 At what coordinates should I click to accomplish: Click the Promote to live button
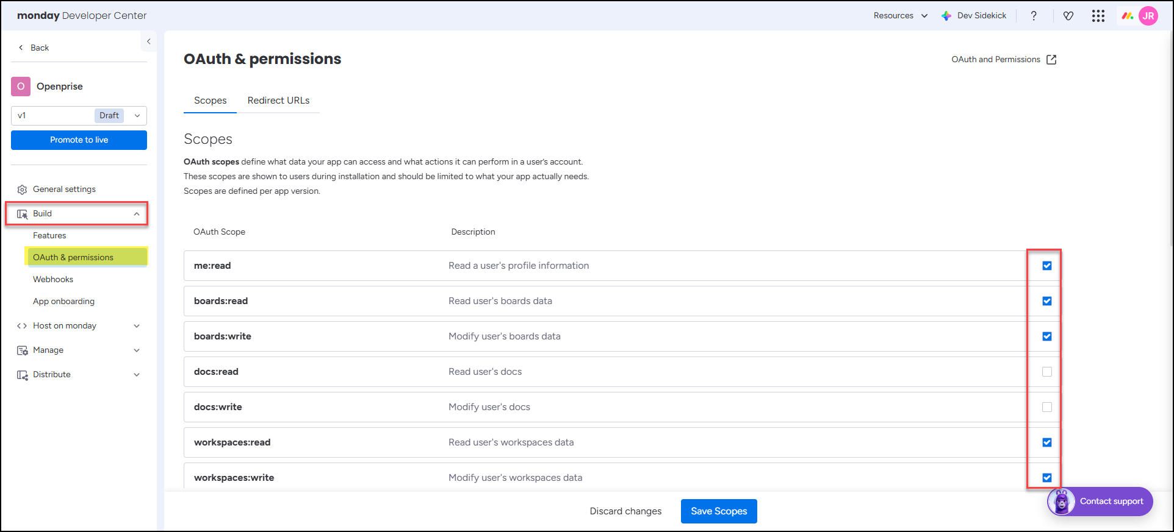point(79,140)
